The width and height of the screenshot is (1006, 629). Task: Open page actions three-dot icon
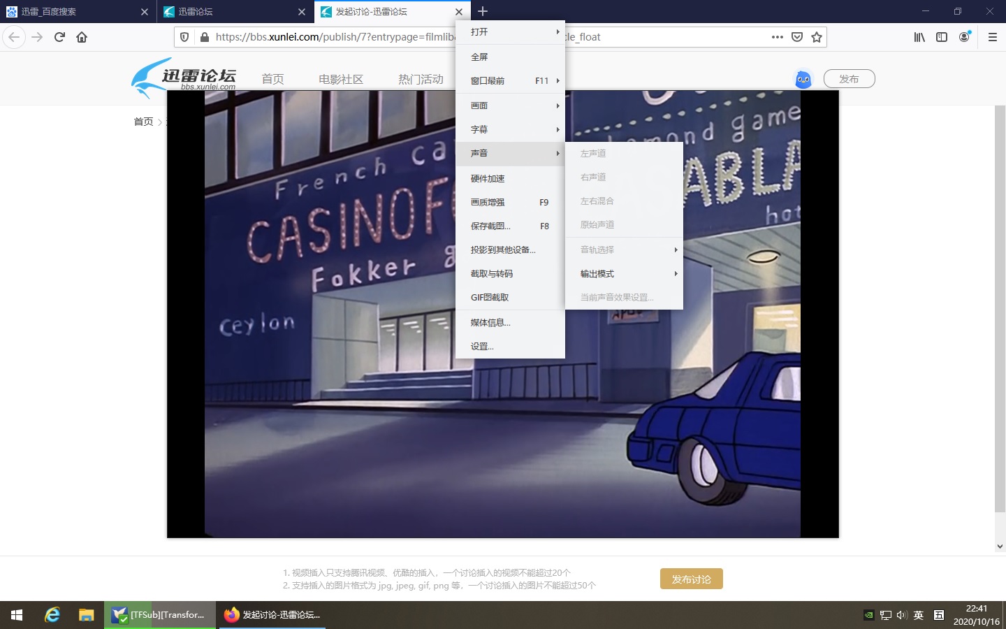(x=778, y=37)
